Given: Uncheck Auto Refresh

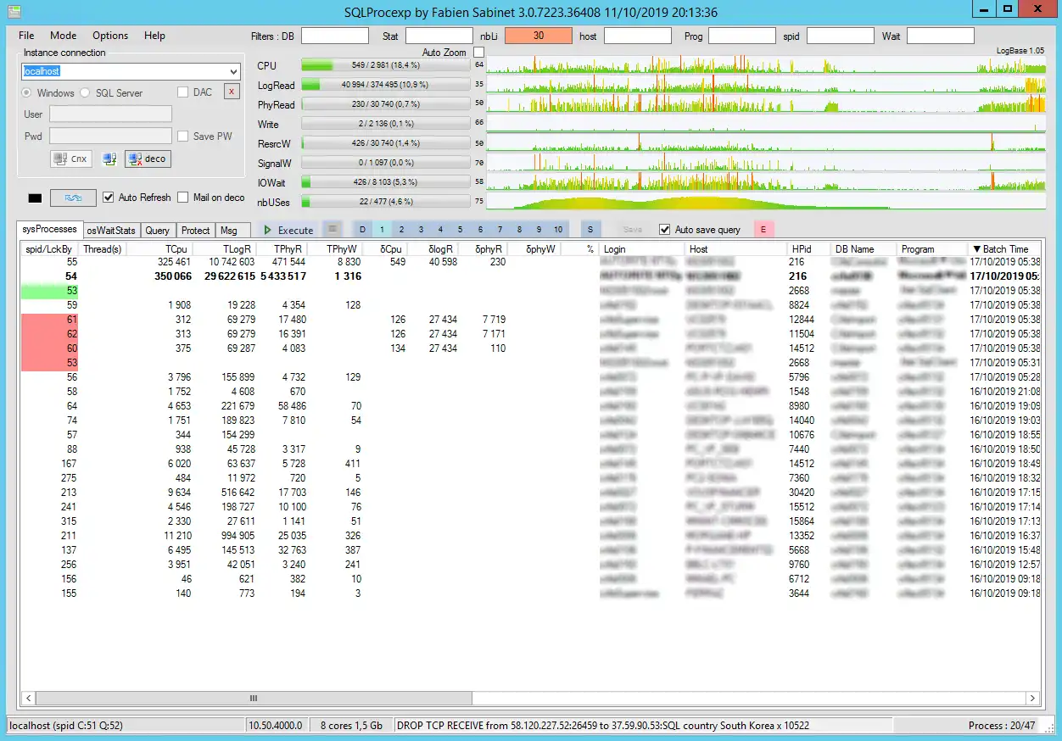Looking at the screenshot, I should coord(108,198).
